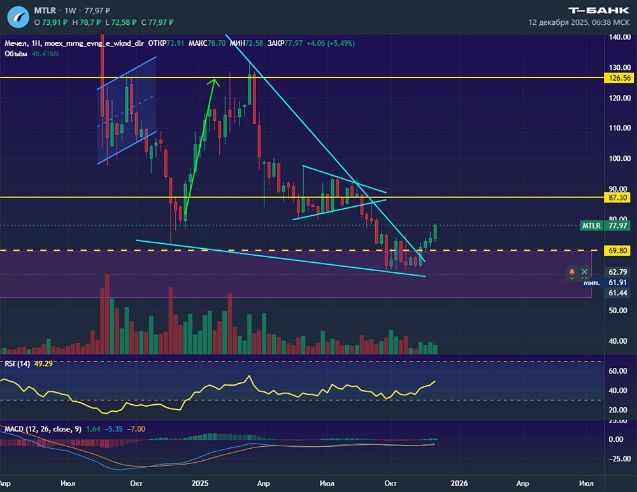The image size is (637, 492).
Task: Click the Объём volume indicator label
Action: click(x=16, y=53)
